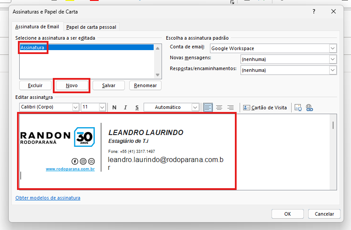The image size is (351, 230).
Task: Click the Facebook icon in signature
Action: pyautogui.click(x=75, y=161)
